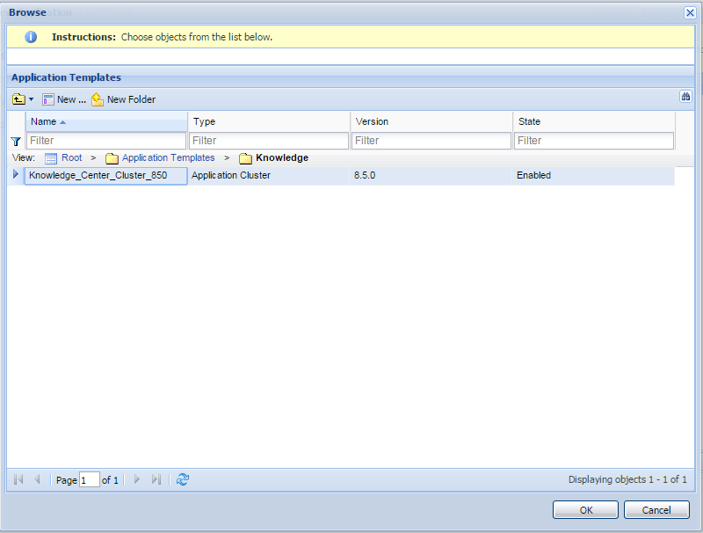The height and width of the screenshot is (533, 703).
Task: Click the binoculars search icon
Action: (686, 97)
